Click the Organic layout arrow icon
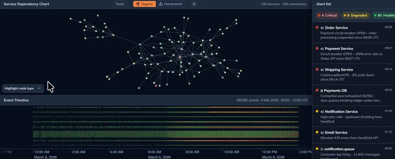Screen dimensions: 395x159 (138, 4)
